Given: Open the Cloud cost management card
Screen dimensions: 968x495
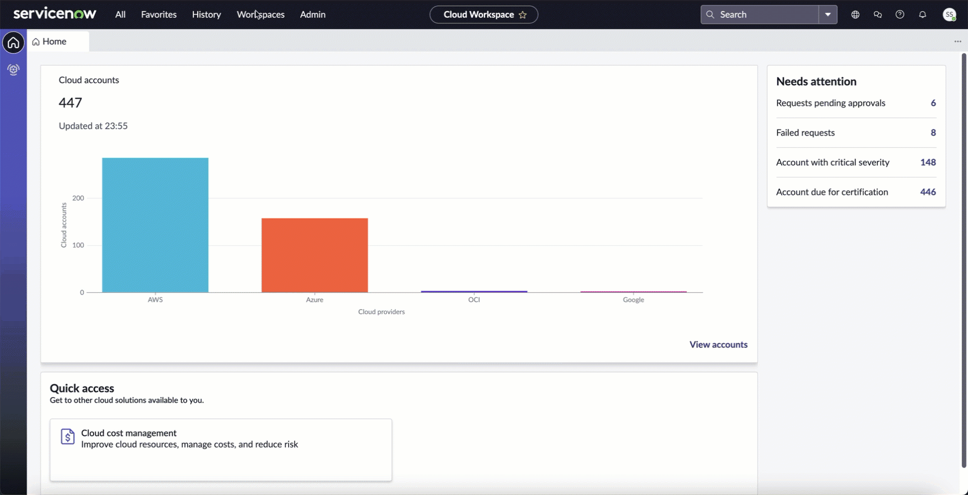Looking at the screenshot, I should click(x=221, y=450).
